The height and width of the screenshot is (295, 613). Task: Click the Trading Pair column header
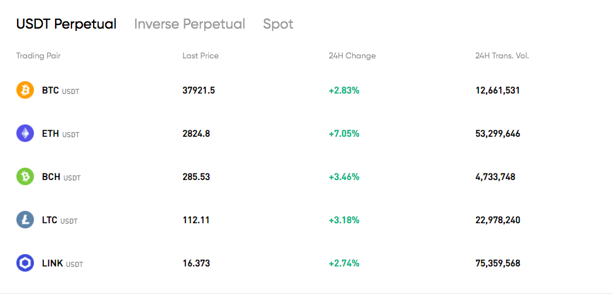click(39, 56)
